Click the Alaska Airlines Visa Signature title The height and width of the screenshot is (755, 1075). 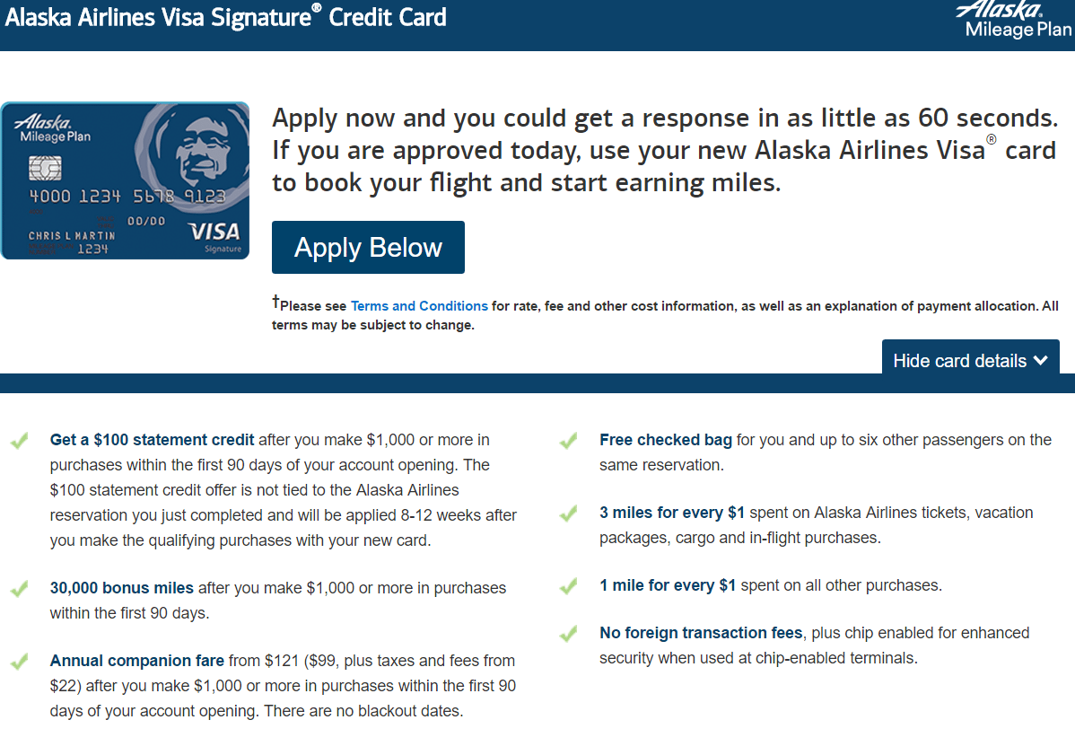[224, 18]
